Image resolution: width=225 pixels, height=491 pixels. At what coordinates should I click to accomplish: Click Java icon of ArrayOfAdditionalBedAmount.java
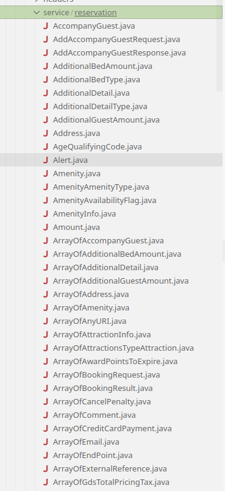click(x=46, y=254)
